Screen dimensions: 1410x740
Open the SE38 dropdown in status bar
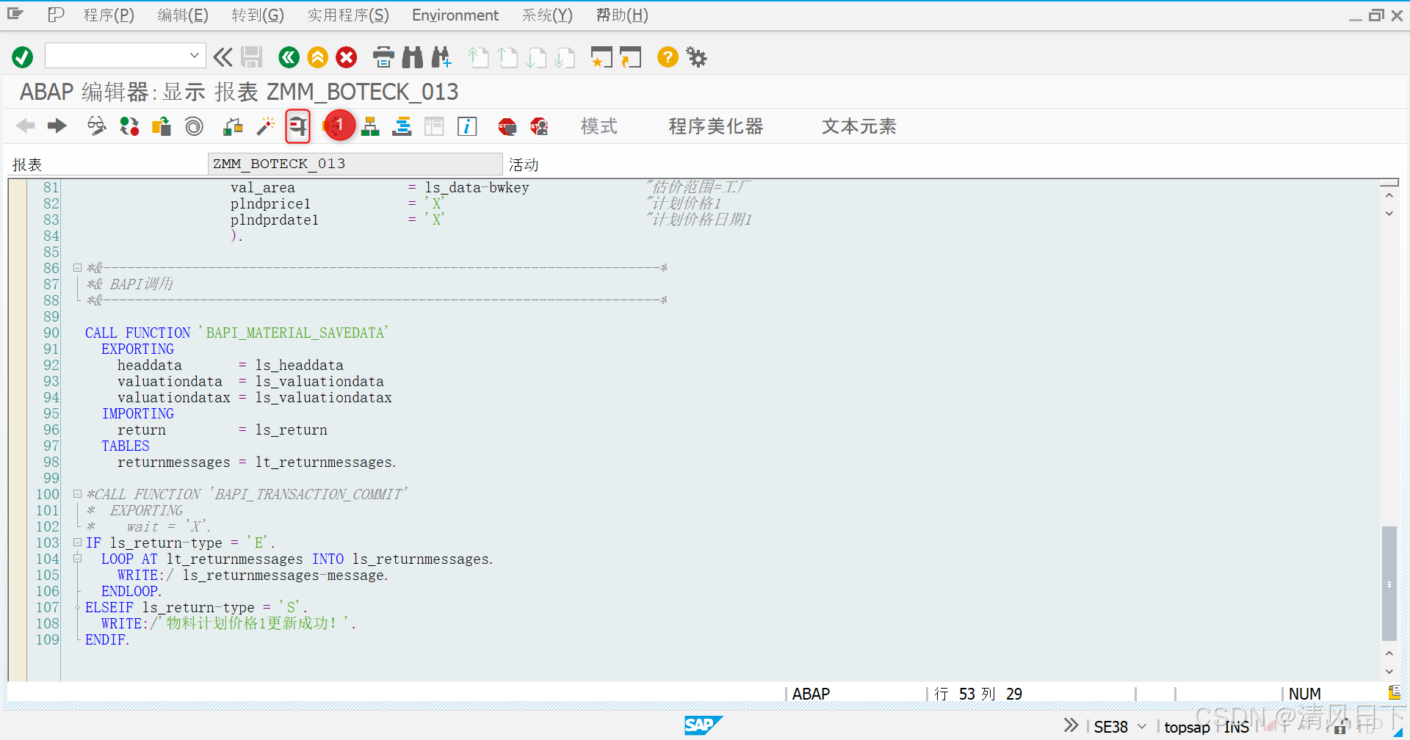(x=1140, y=727)
